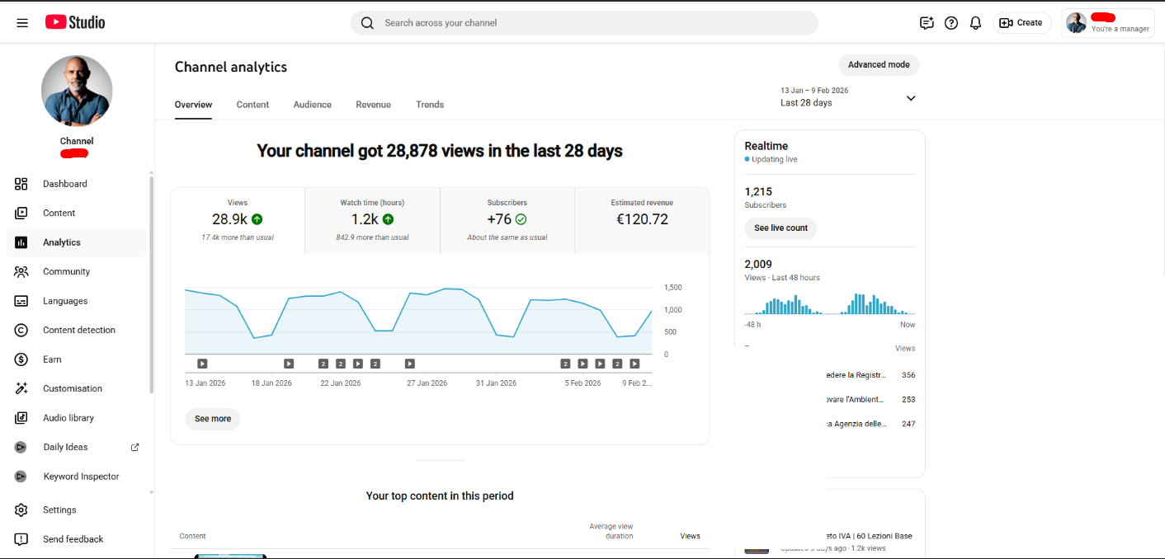Click the See live count button

coord(781,228)
